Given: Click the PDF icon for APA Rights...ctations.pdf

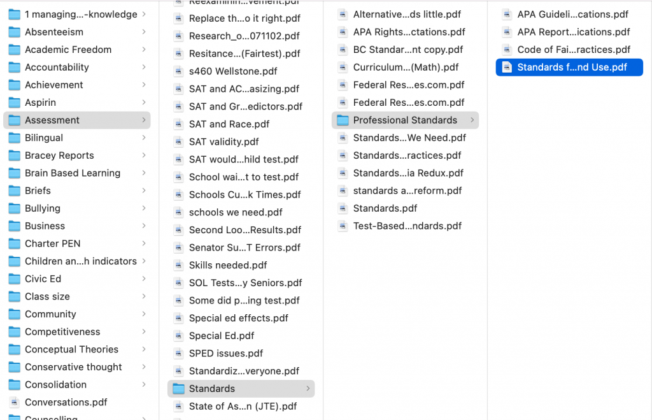Looking at the screenshot, I should point(343,31).
